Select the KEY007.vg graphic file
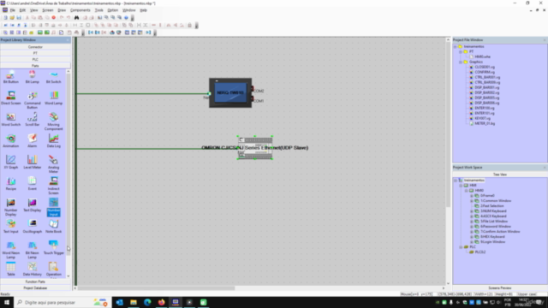548x308 pixels. [x=482, y=118]
